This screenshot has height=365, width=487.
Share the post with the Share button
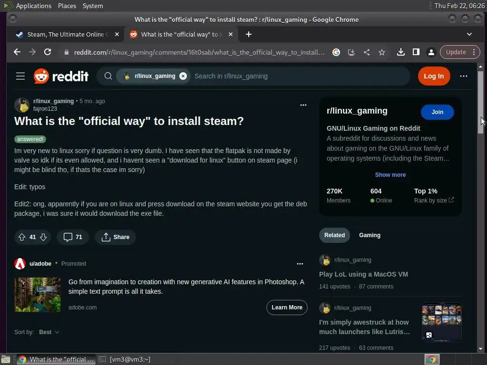tap(115, 237)
